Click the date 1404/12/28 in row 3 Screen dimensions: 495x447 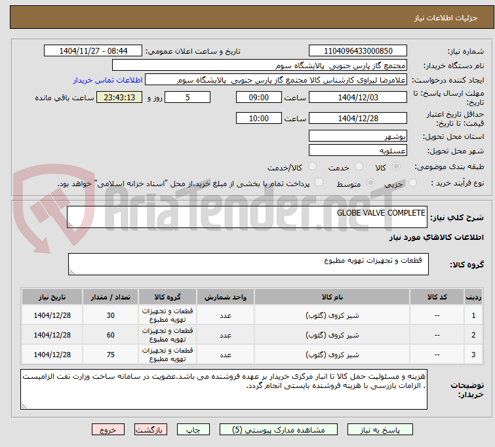tap(52, 355)
